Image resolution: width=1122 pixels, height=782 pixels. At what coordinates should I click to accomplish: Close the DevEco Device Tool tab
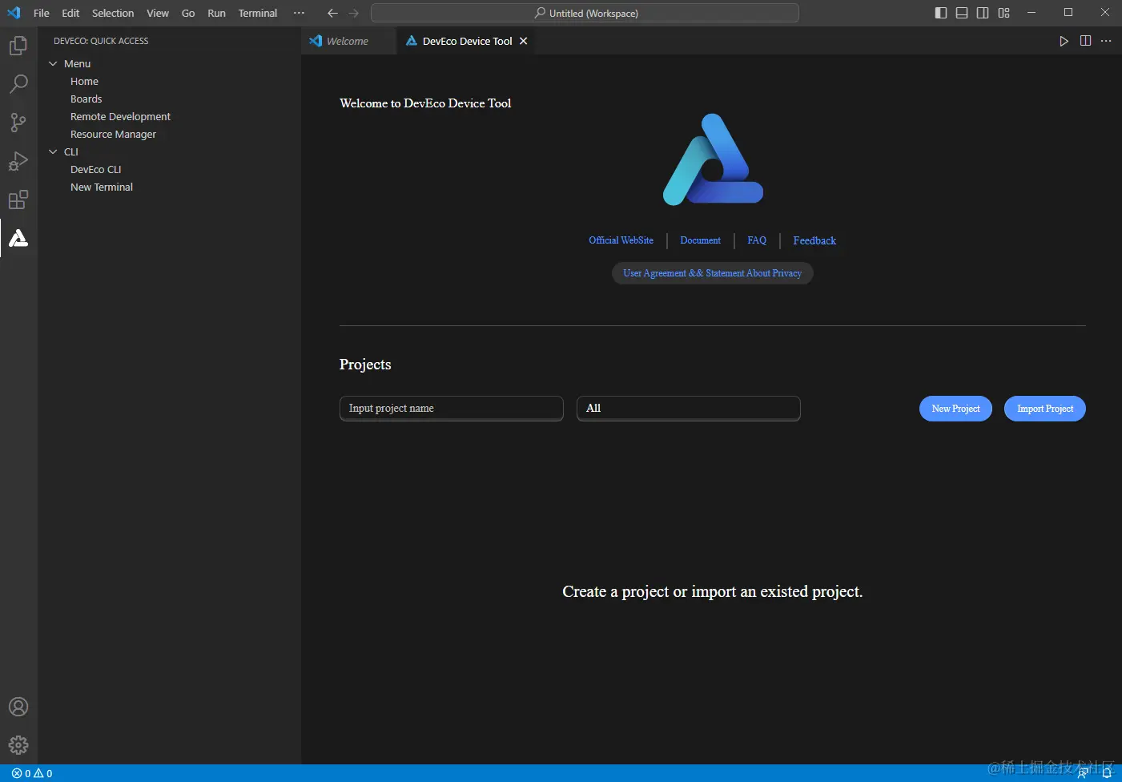[523, 41]
